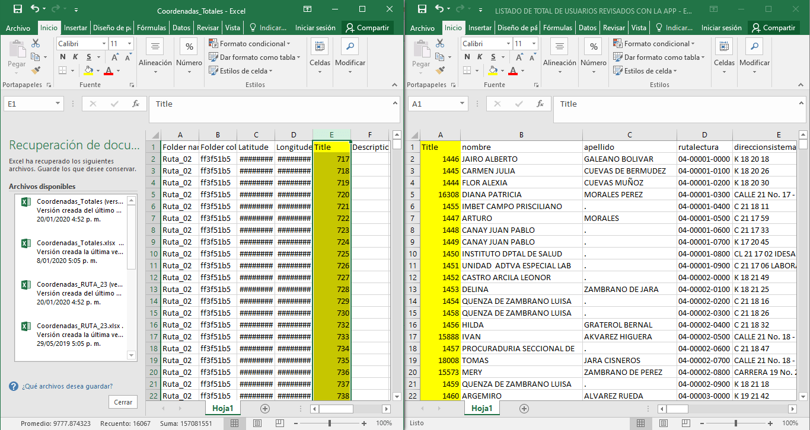The height and width of the screenshot is (430, 810).
Task: Switch to the Fórmulas ribbon tab
Action: tap(151, 27)
